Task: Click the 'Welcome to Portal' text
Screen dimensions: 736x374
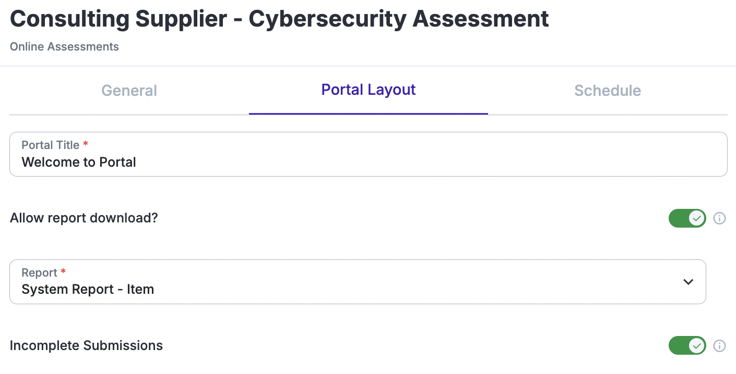Action: point(79,163)
